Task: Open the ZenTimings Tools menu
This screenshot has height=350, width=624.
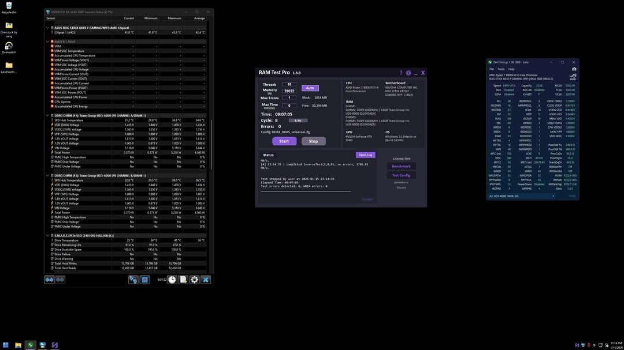Action: coord(500,69)
